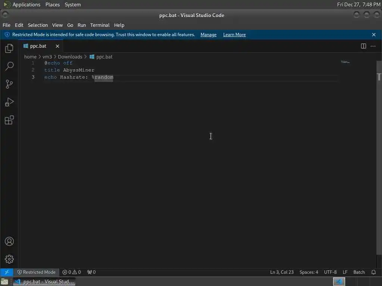Open the Explorer view in activity bar
382x286 pixels.
(9, 48)
